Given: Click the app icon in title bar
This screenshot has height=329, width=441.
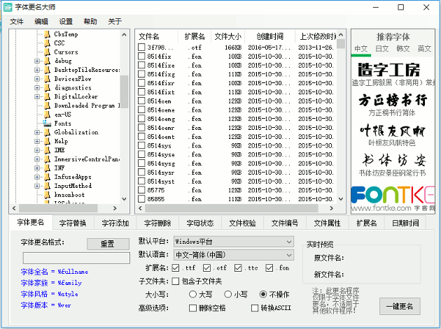Looking at the screenshot, I should coord(8,7).
